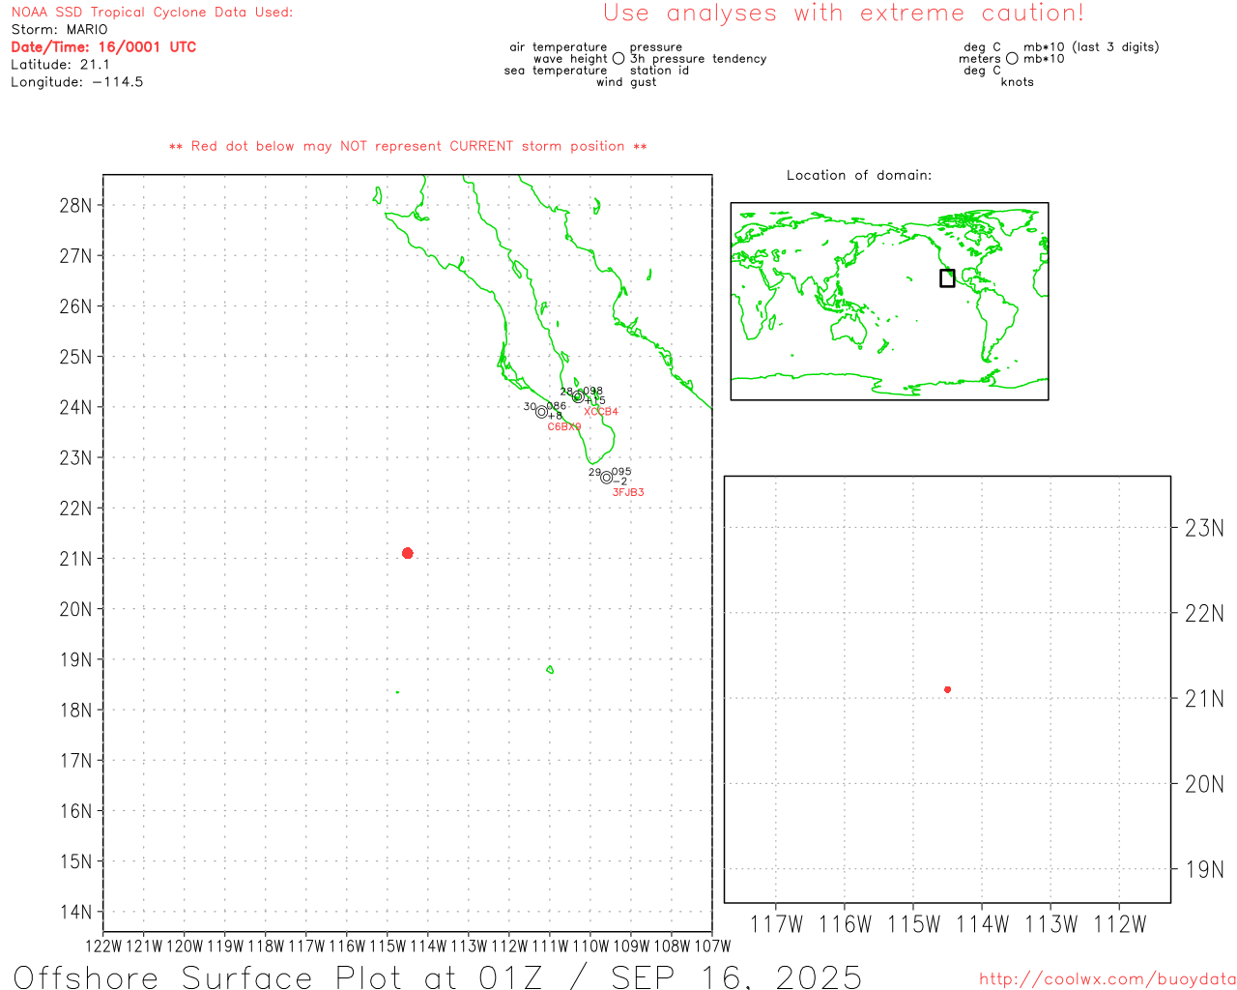The height and width of the screenshot is (990, 1237).
Task: Click the 'station id' legend label
Action: [x=659, y=71]
